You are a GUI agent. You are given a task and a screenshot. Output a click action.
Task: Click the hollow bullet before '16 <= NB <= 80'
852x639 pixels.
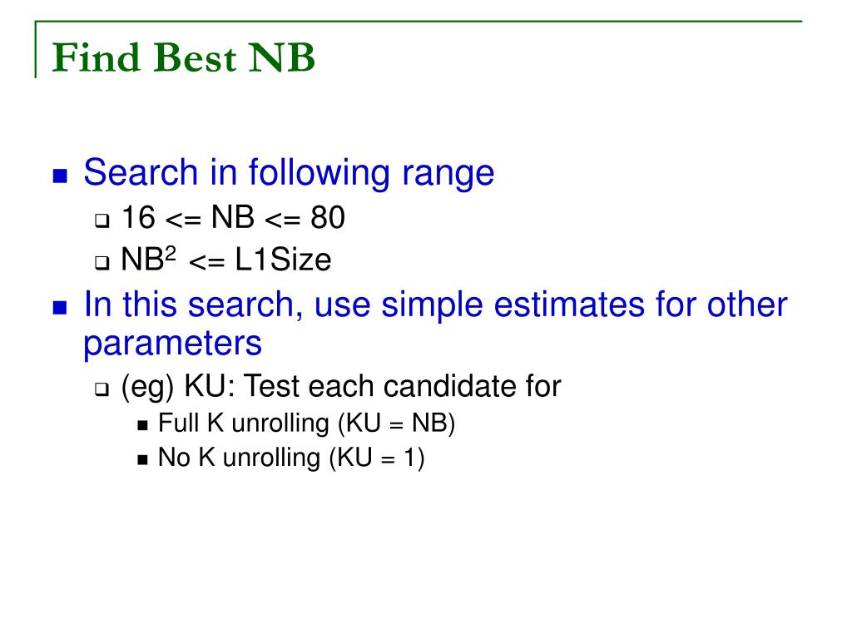(x=102, y=220)
